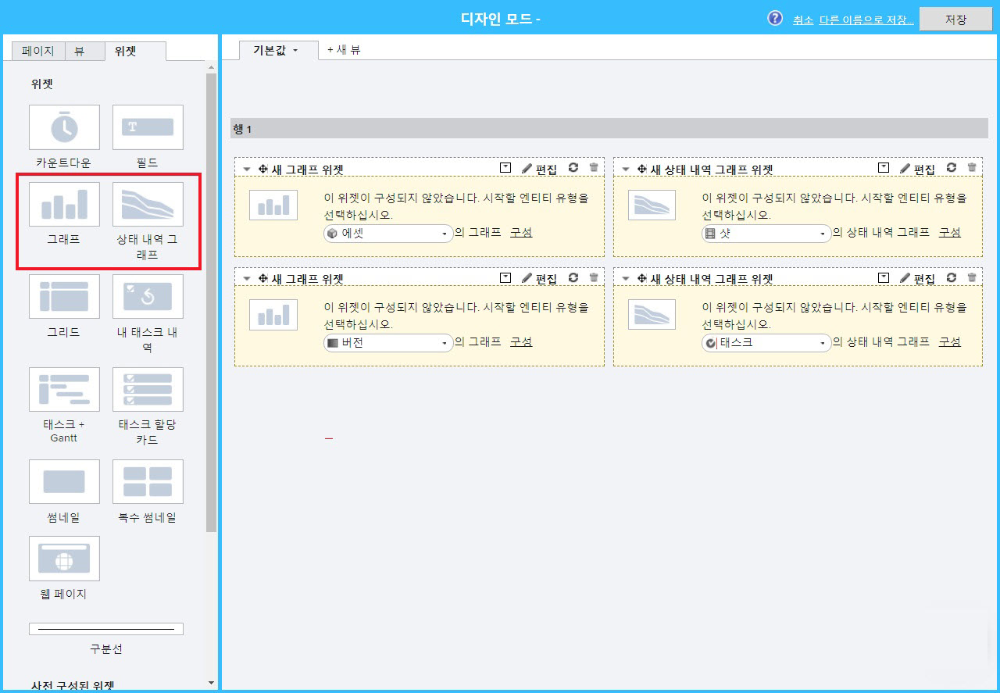
Task: Collapse the 에셋 graph widget with header triangle
Action: click(x=247, y=170)
